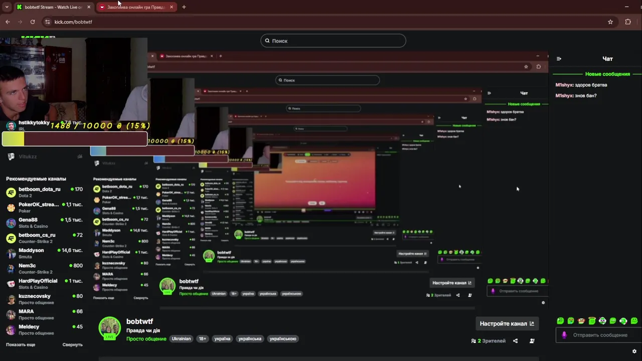Open chat settings gear below the message box
642x361 pixels.
[634, 351]
